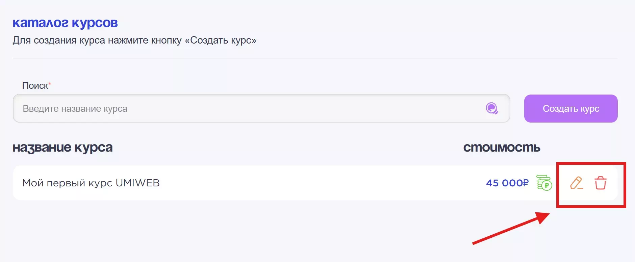Click the ruble sign in the course price
The height and width of the screenshot is (262, 635).
(x=525, y=183)
